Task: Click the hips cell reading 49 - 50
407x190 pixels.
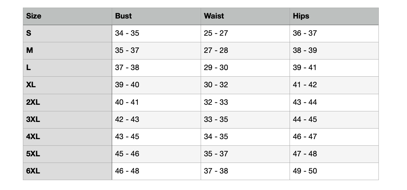Action: (x=334, y=171)
